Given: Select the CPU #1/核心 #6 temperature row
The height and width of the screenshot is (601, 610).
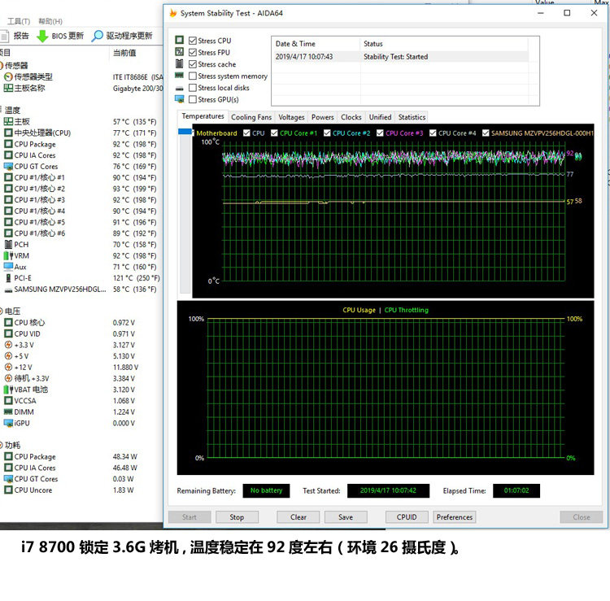Looking at the screenshot, I should [81, 233].
